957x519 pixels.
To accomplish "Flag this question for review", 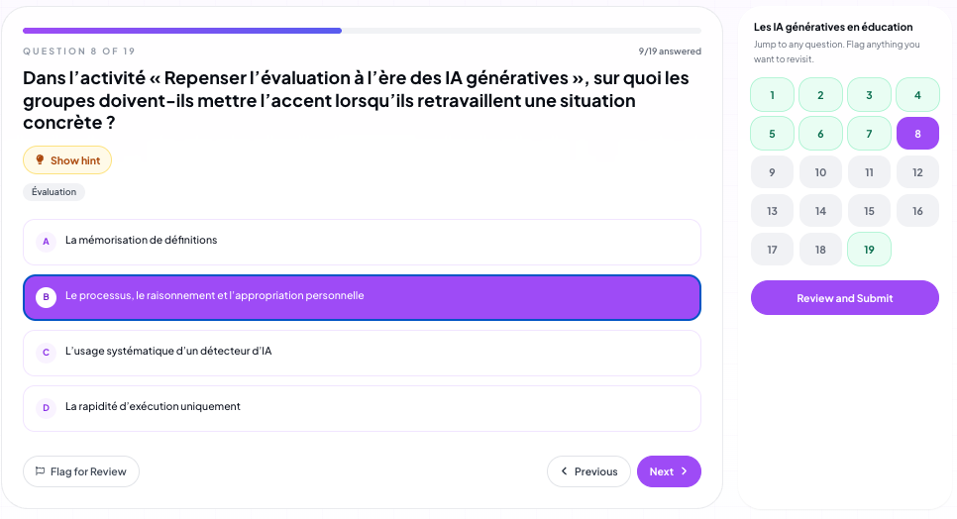I will tap(81, 470).
